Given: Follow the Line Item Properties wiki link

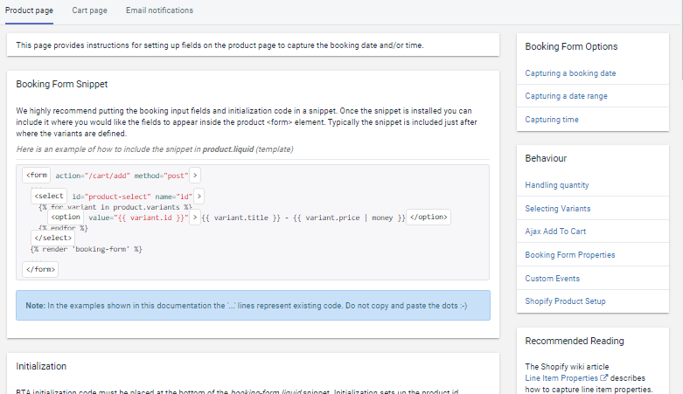Looking at the screenshot, I should (561, 377).
